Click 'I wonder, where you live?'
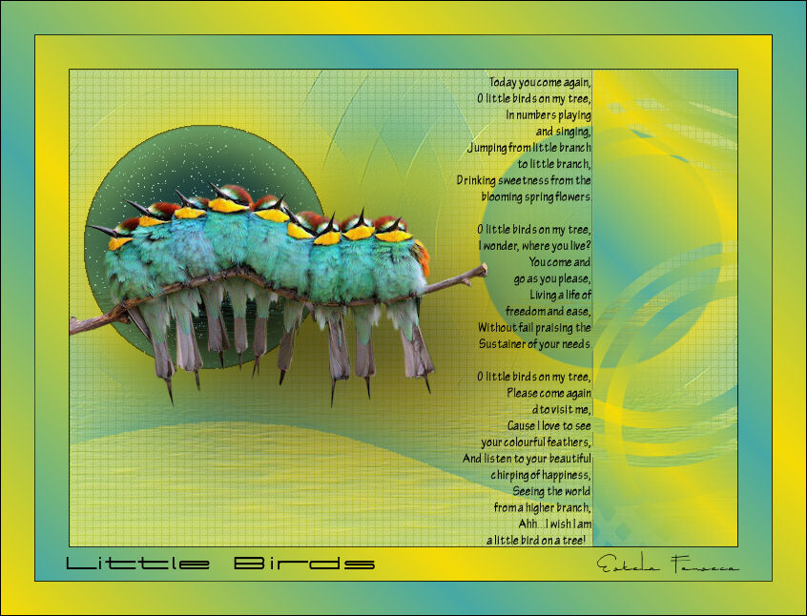807x616 pixels. click(535, 246)
